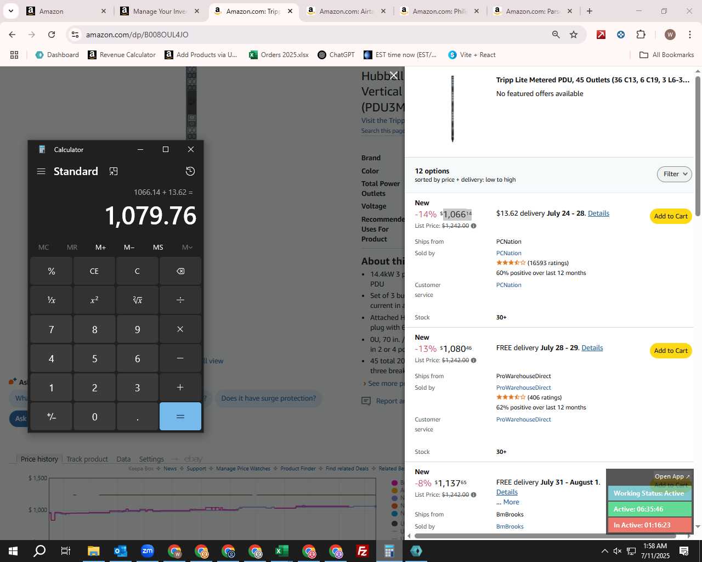Click Calculator decimal point key
This screenshot has height=562, width=702.
click(138, 417)
